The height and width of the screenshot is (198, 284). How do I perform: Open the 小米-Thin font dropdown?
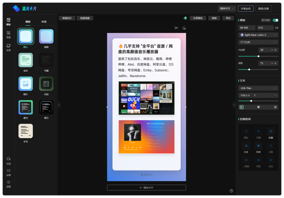click(x=258, y=88)
